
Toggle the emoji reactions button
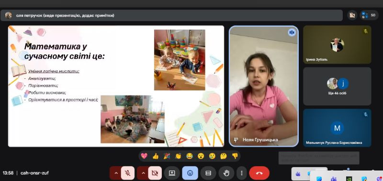point(190,173)
